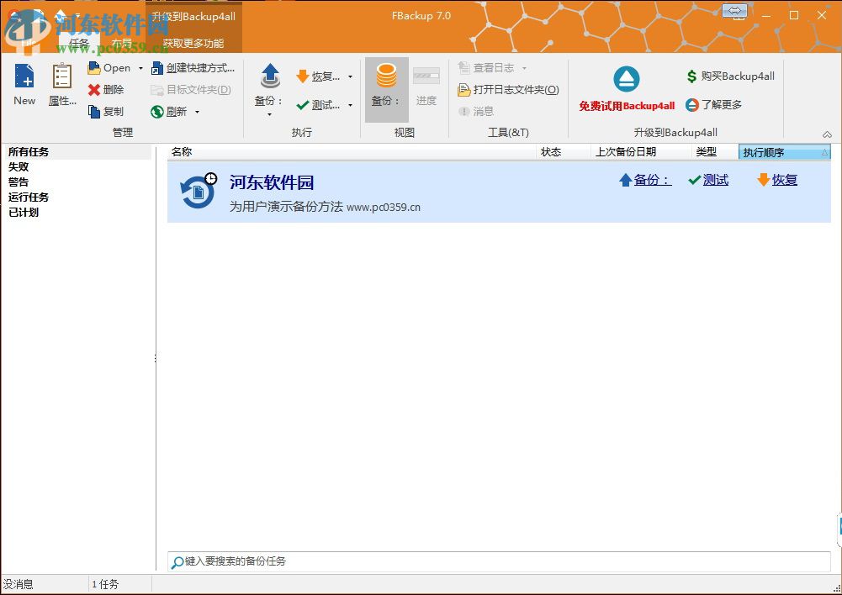Switch to the 布局 ribbon tab

121,43
